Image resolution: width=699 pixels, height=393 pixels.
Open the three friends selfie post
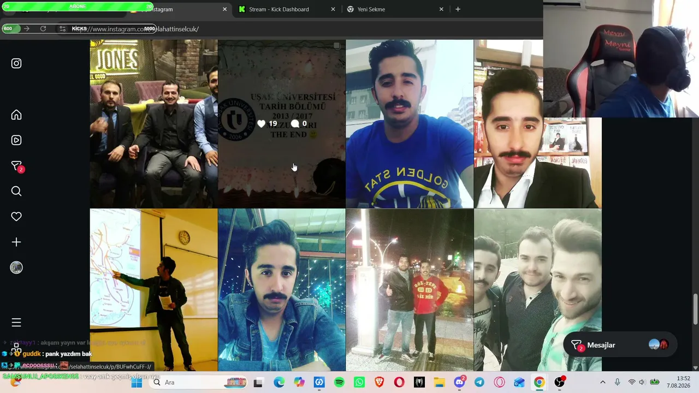coord(538,290)
